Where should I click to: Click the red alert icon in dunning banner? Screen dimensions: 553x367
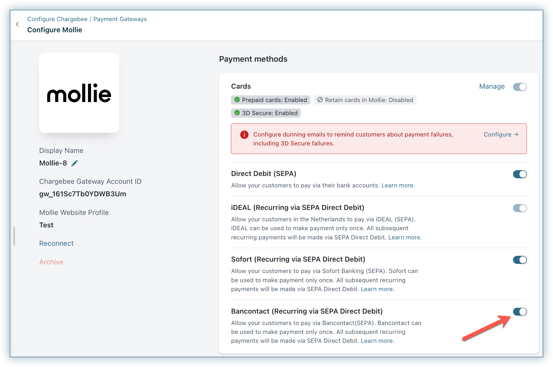244,135
